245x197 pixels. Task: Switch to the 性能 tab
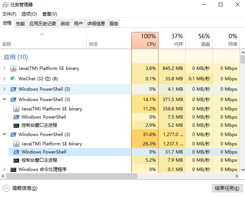pyautogui.click(x=20, y=23)
